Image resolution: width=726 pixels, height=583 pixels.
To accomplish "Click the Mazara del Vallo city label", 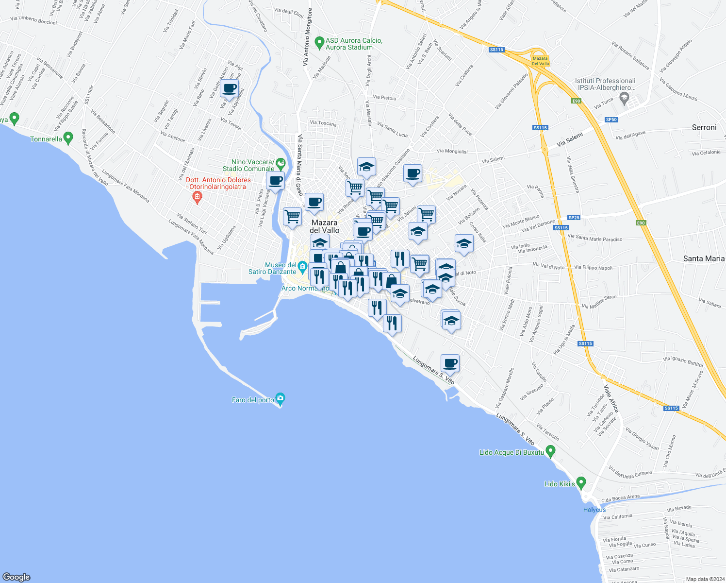I will coord(325,226).
